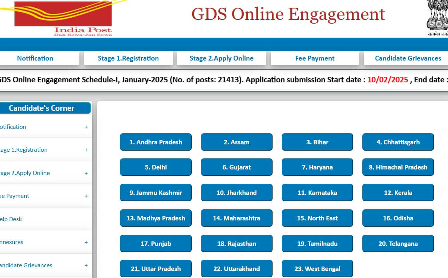Choose Kerala from the state list

(x=398, y=192)
